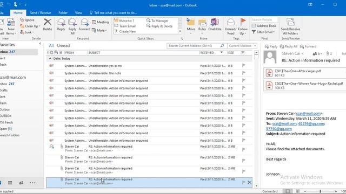Click the Delete icon in the ribbon
This screenshot has width=346, height=194.
point(48,24)
